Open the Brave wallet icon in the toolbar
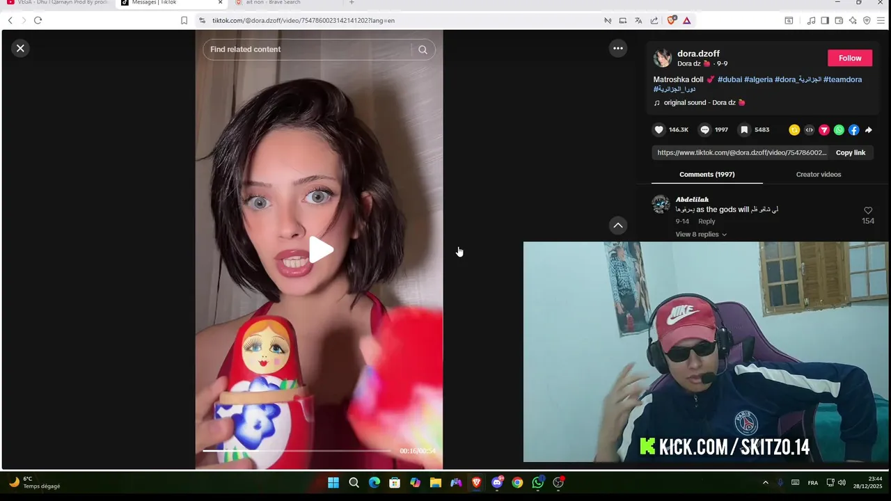This screenshot has width=891, height=501. click(839, 20)
